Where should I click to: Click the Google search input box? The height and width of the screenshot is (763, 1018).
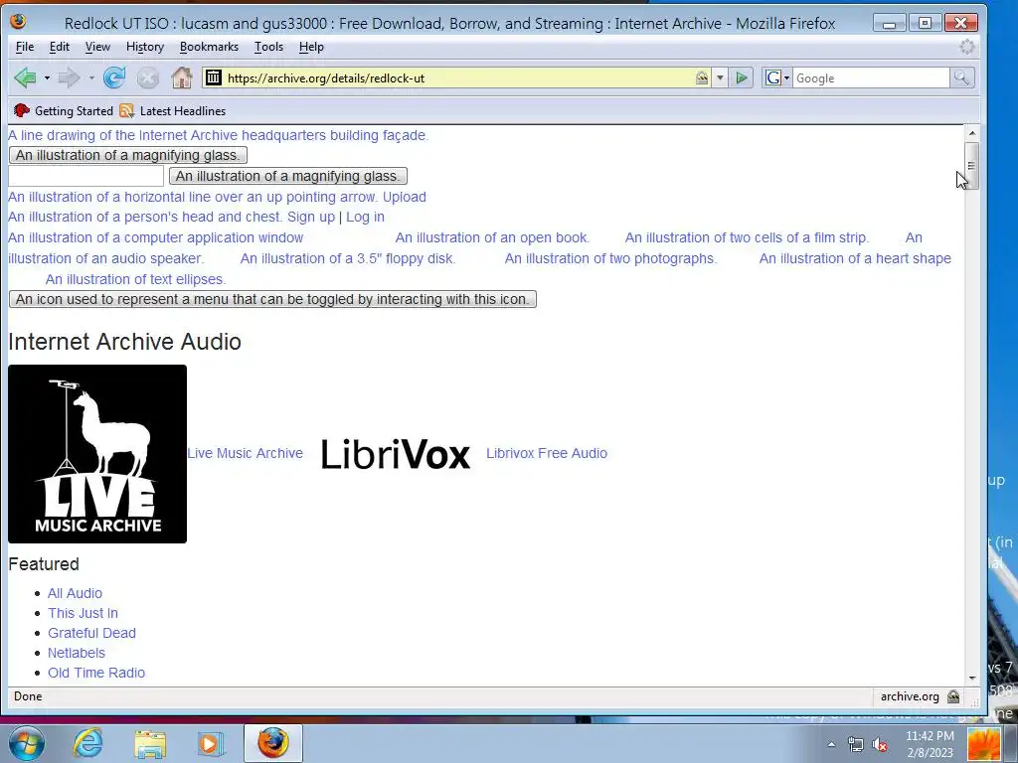point(871,77)
